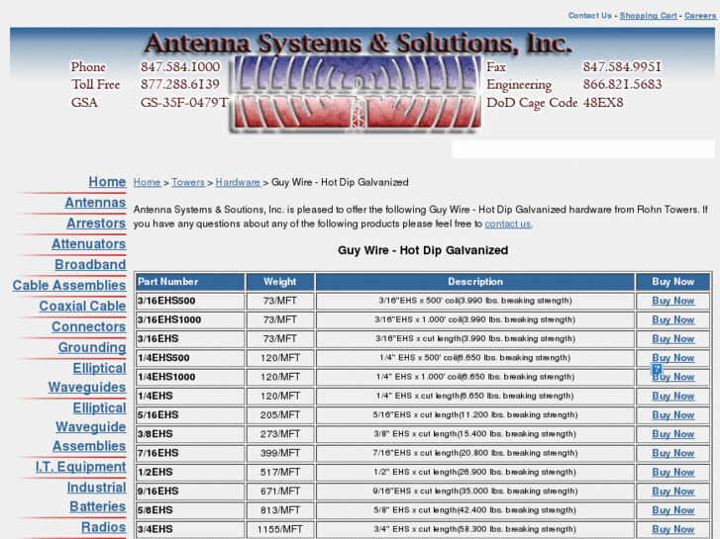Click Buy Now for 7/16EHS

click(672, 453)
